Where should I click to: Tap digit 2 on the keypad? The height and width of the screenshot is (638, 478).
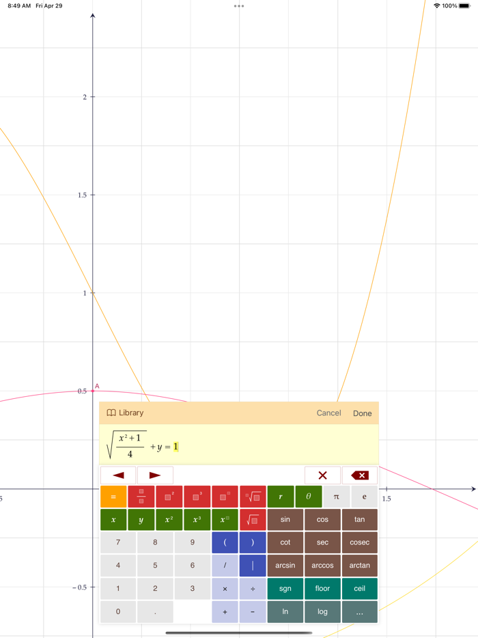tap(155, 589)
